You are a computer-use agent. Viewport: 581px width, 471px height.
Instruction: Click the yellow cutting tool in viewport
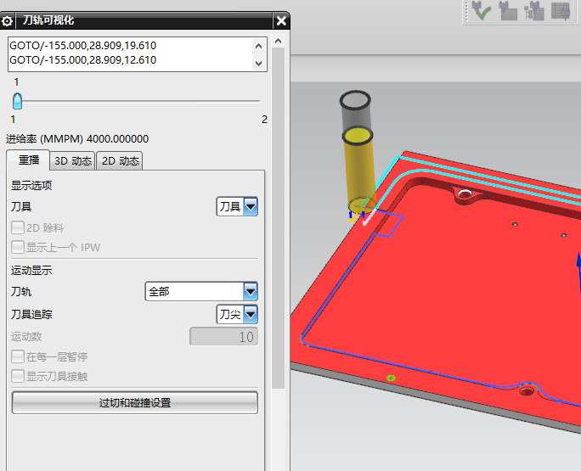point(358,171)
